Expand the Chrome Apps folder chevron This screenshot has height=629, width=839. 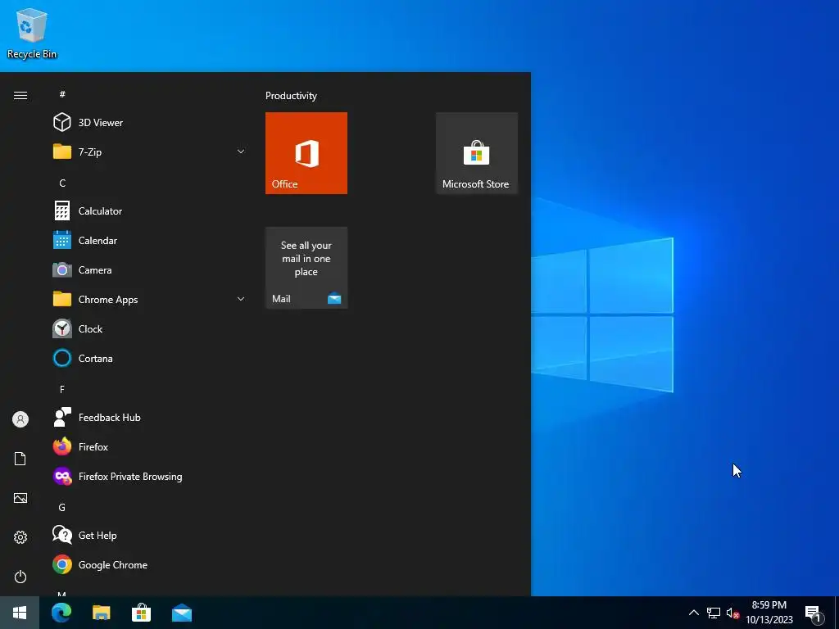click(241, 299)
